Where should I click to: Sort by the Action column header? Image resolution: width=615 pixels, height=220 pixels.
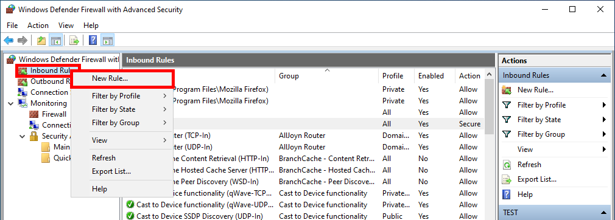469,76
